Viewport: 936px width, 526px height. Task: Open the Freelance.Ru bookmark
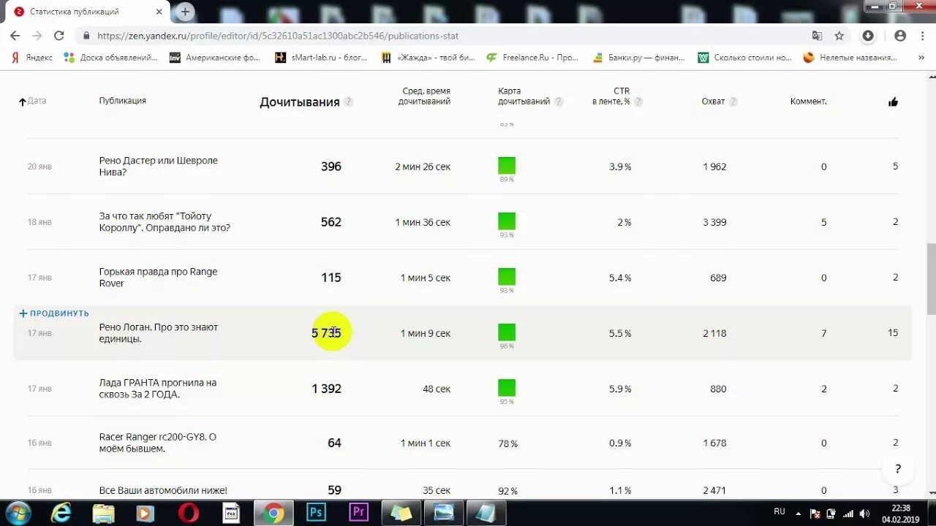pos(532,58)
